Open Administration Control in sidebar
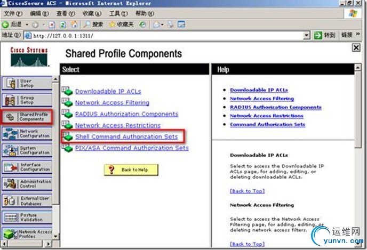This screenshot has height=250, width=367. (x=27, y=183)
